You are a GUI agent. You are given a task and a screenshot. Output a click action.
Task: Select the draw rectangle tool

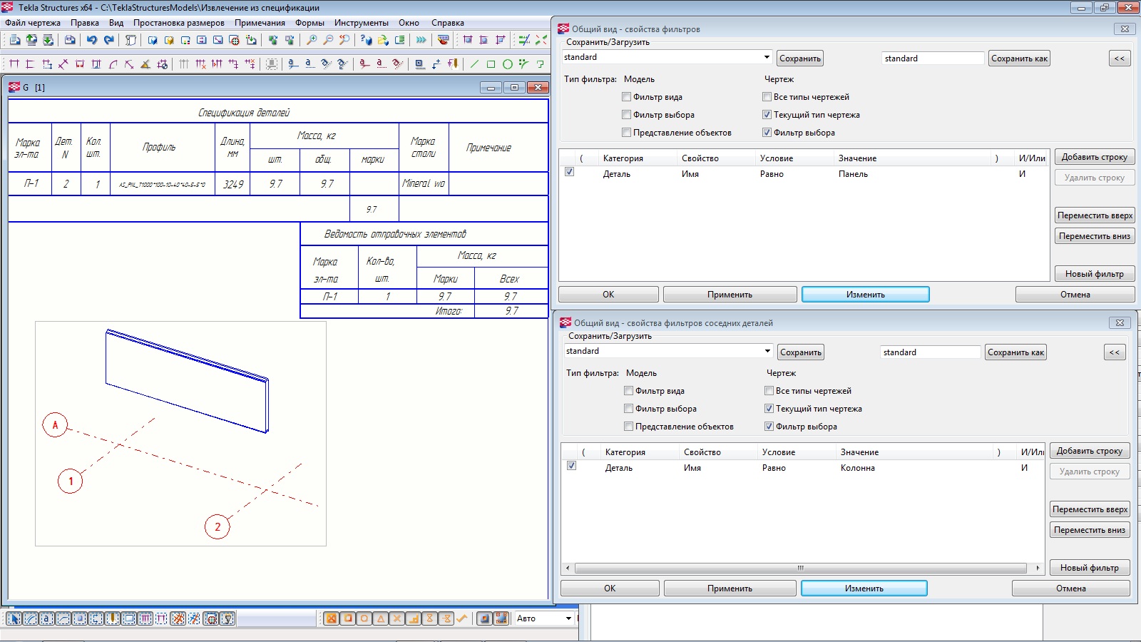tap(491, 64)
